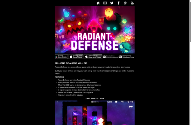
Task: Click the paragraph 'Radiant Defense is a tower defense game'
Action: coord(93,67)
